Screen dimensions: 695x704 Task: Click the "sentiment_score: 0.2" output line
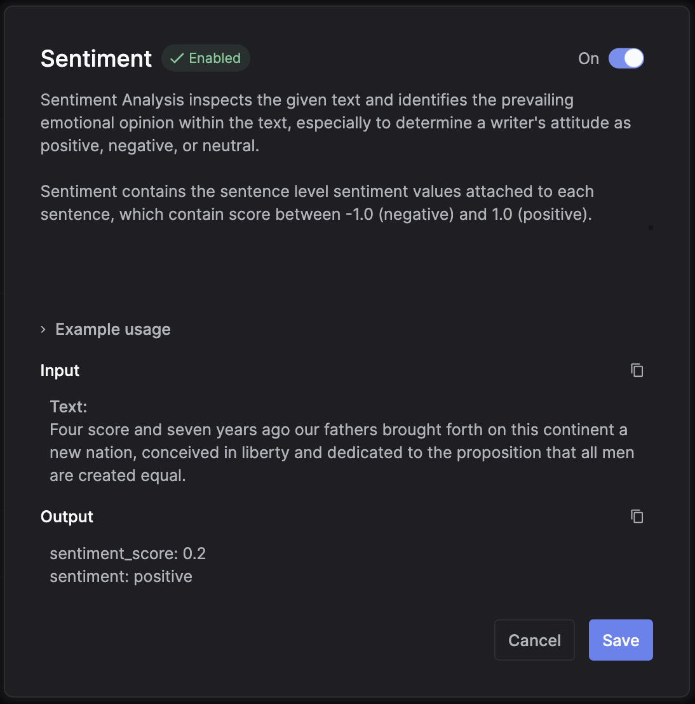pos(128,553)
